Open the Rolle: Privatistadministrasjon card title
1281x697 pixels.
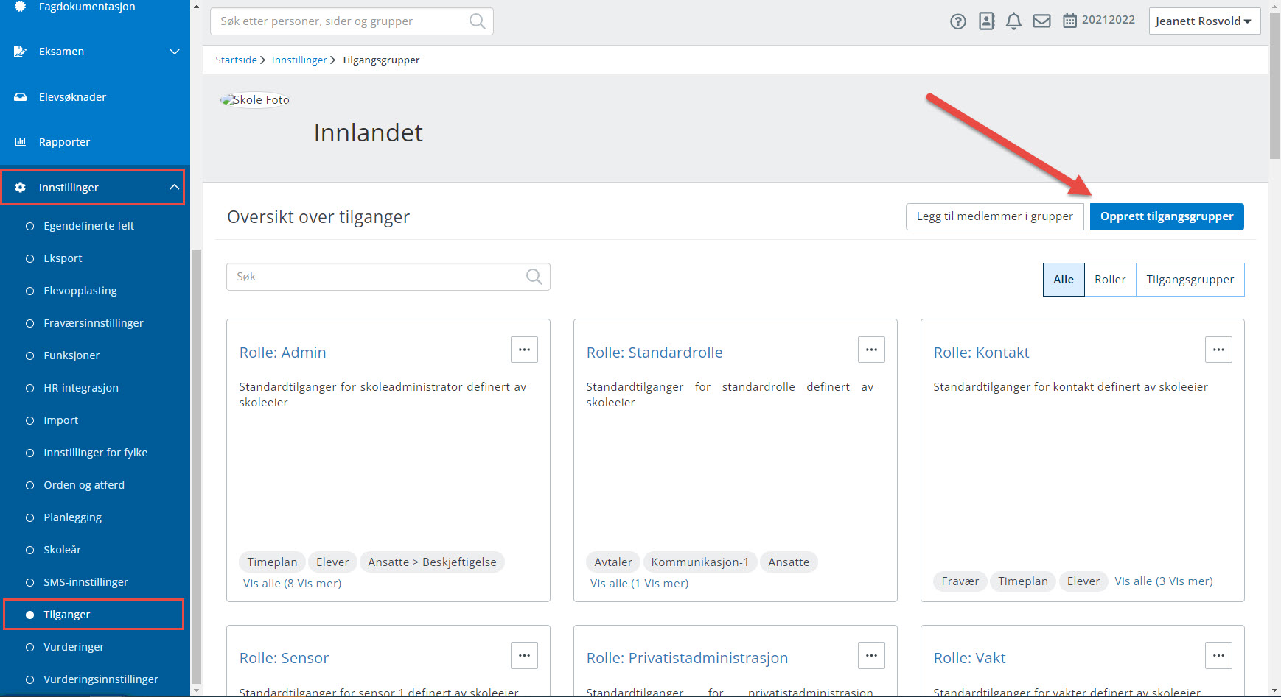pyautogui.click(x=688, y=658)
